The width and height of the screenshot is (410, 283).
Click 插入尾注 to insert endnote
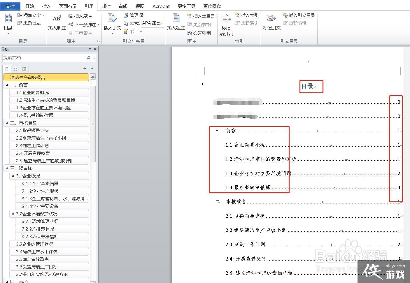80,16
